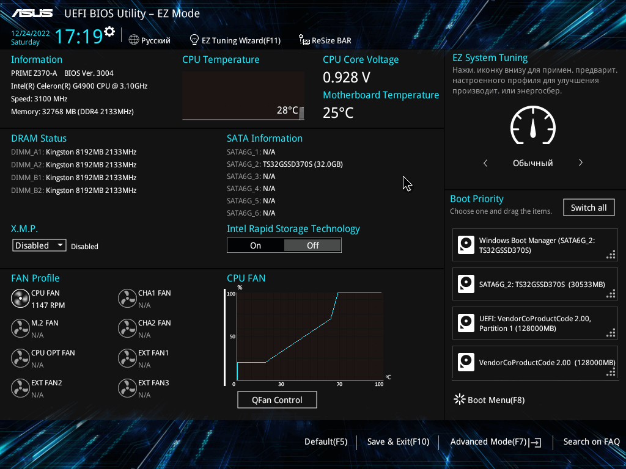Select the CHA1 FAN icon

(127, 299)
